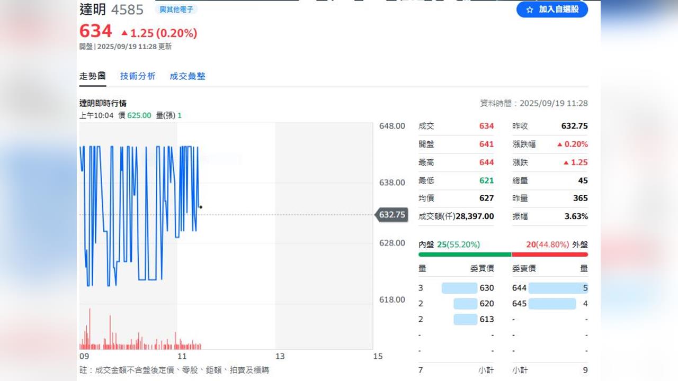The width and height of the screenshot is (678, 381).
Task: Select the 興其他電子 category tag
Action: pyautogui.click(x=176, y=10)
